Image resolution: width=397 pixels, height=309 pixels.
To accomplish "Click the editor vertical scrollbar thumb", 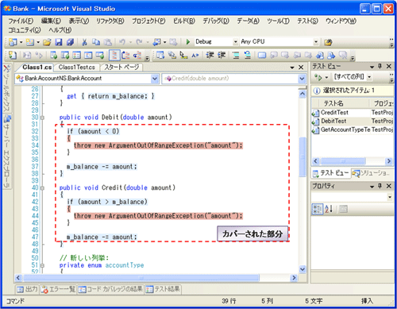I will [303, 156].
